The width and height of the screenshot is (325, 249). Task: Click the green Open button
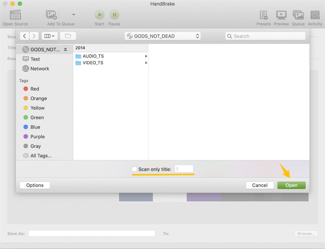tap(291, 185)
